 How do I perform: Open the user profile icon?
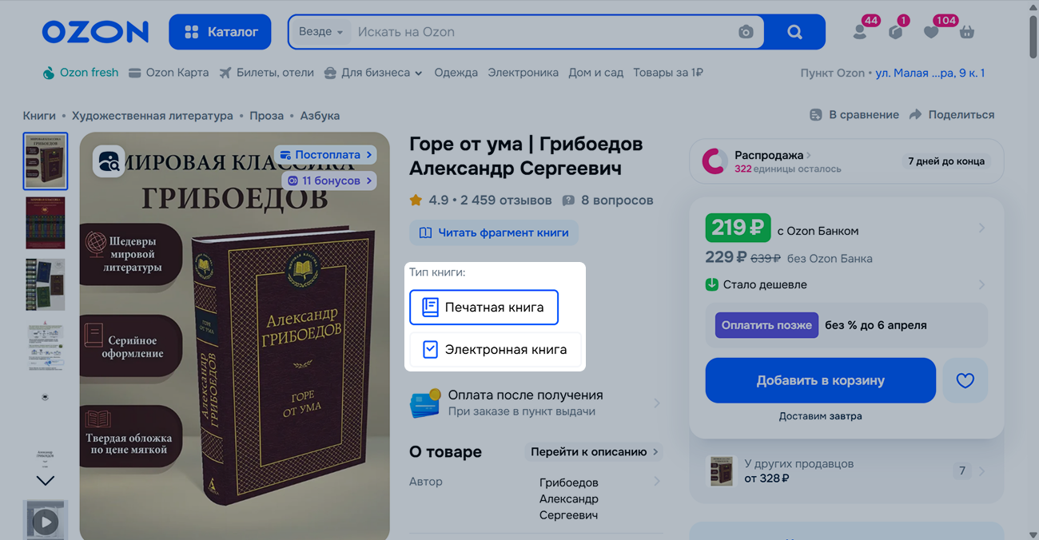(x=860, y=32)
